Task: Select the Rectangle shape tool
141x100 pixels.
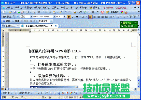Action: (43, 93)
